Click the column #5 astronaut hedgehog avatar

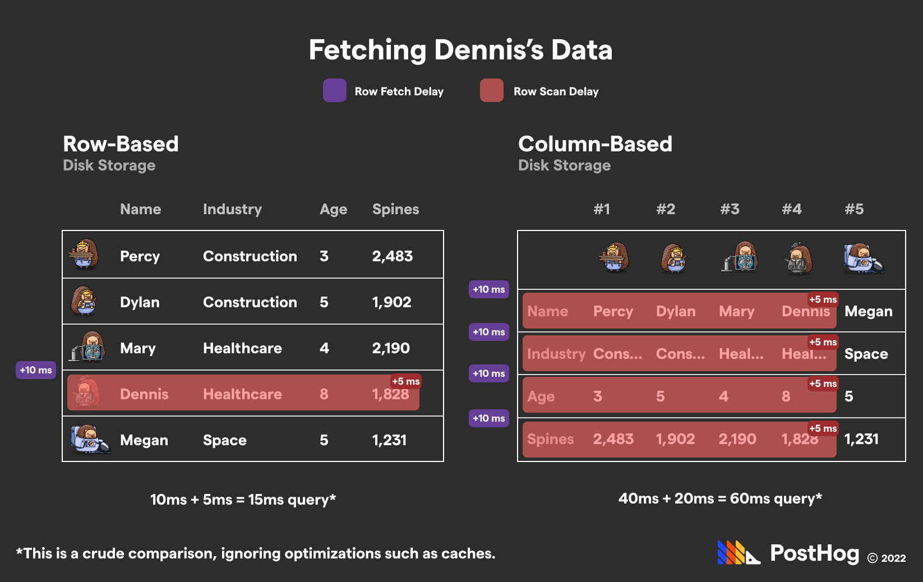click(862, 258)
